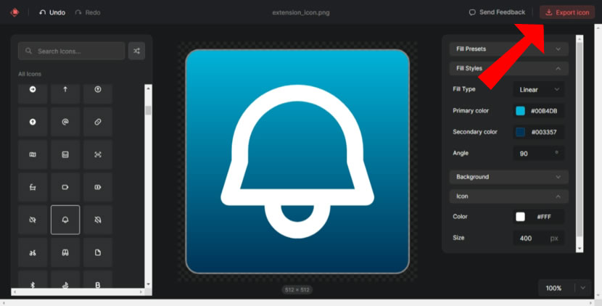Select the bell icon in grid
602x306 pixels.
point(65,220)
